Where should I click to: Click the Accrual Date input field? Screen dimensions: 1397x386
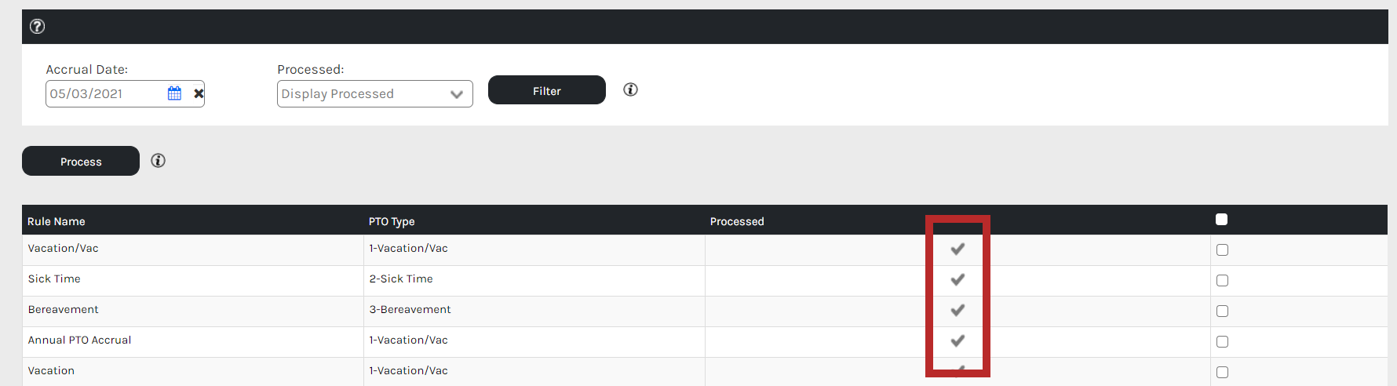pyautogui.click(x=106, y=93)
